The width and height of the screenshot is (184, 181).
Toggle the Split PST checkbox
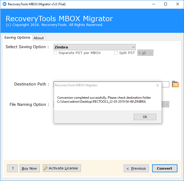116,53
